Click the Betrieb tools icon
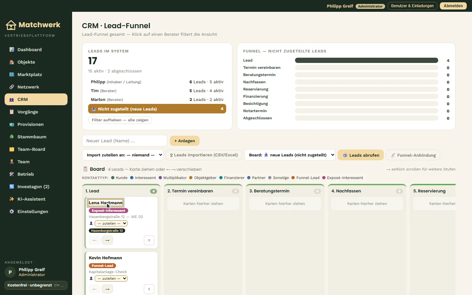This screenshot has height=295, width=472. click(12, 174)
